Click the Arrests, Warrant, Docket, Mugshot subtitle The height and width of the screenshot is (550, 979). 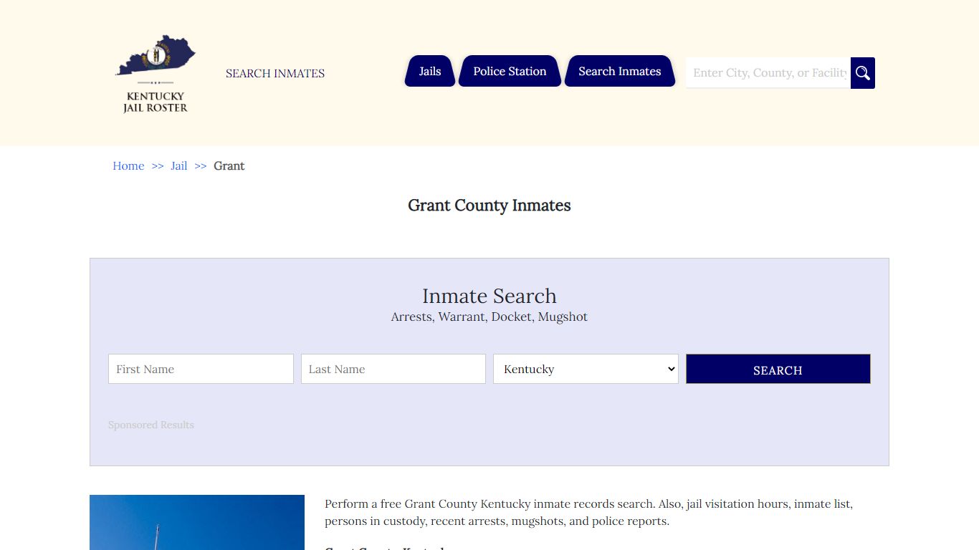[489, 317]
